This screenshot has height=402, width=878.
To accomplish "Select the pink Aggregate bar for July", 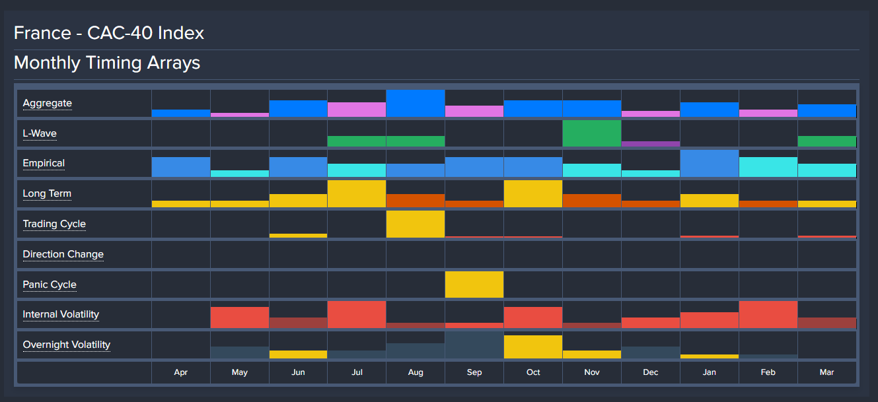I will [357, 110].
